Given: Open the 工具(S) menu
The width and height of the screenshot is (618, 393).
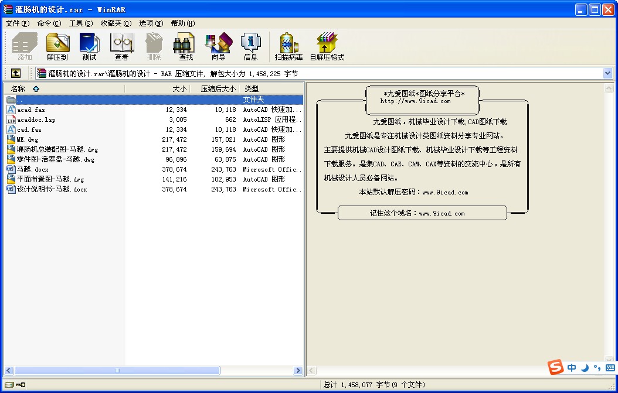Looking at the screenshot, I should point(81,23).
